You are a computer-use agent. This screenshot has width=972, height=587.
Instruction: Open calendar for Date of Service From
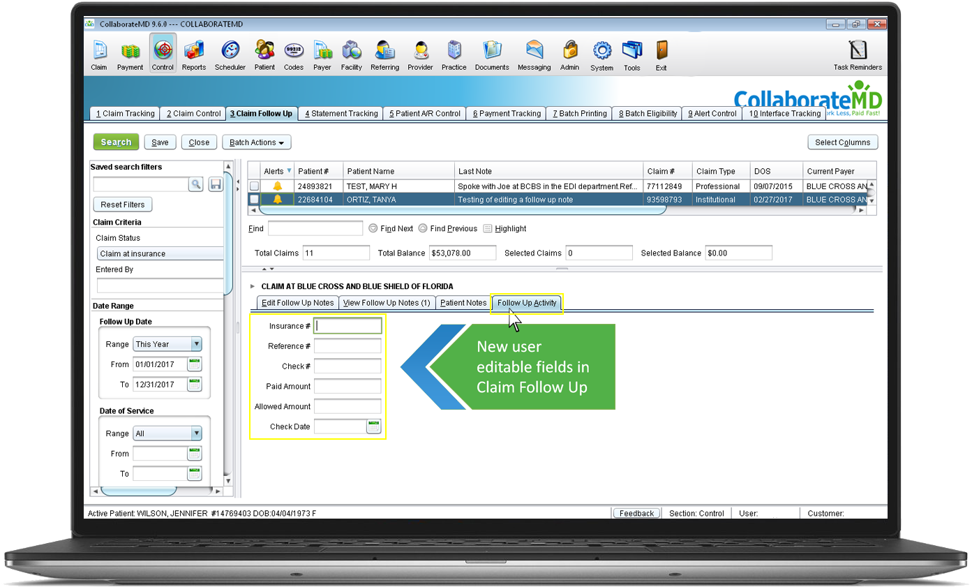(195, 454)
